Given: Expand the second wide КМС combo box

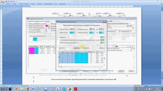Looking at the screenshot, I should 133,28.
